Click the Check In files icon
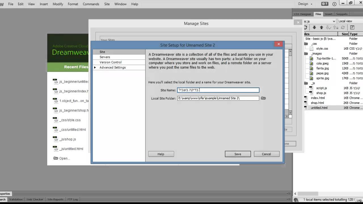The image size is (363, 204). 335,27
